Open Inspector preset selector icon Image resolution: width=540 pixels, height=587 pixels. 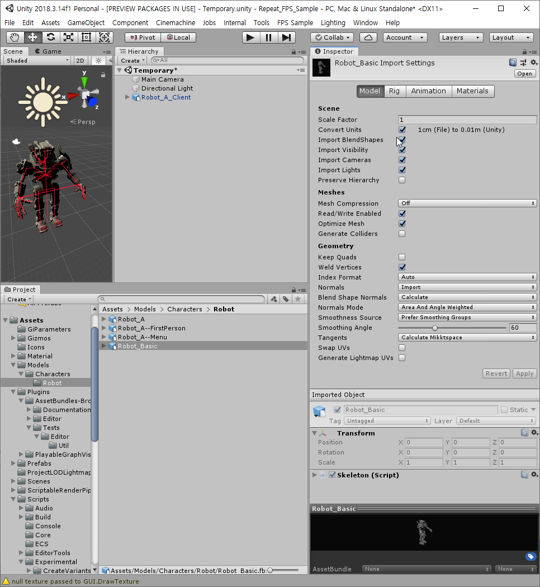coord(523,63)
